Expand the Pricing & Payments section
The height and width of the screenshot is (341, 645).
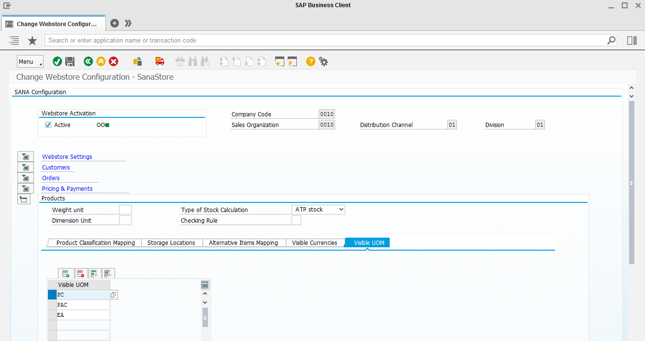[x=25, y=188]
